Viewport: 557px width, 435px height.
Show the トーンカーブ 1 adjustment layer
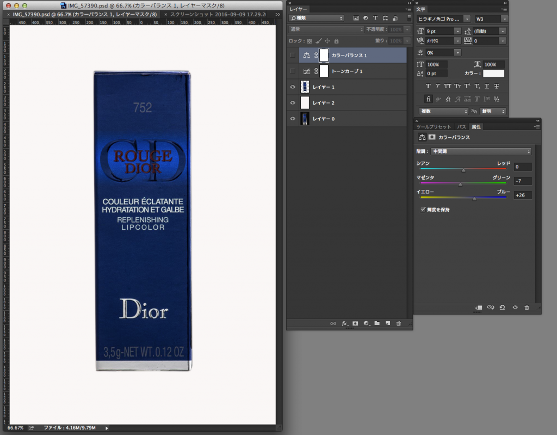tap(293, 71)
